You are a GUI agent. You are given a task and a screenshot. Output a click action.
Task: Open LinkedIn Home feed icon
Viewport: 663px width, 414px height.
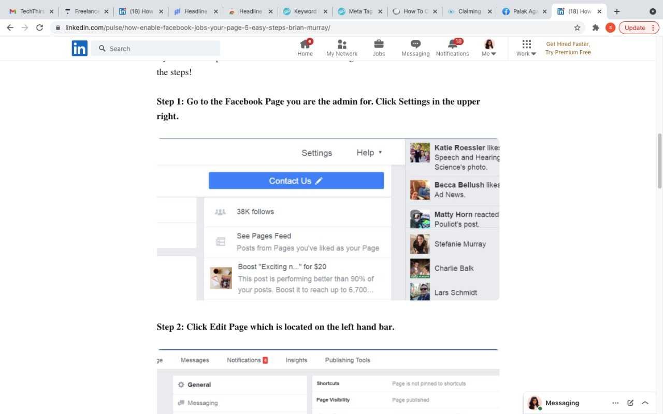305,48
